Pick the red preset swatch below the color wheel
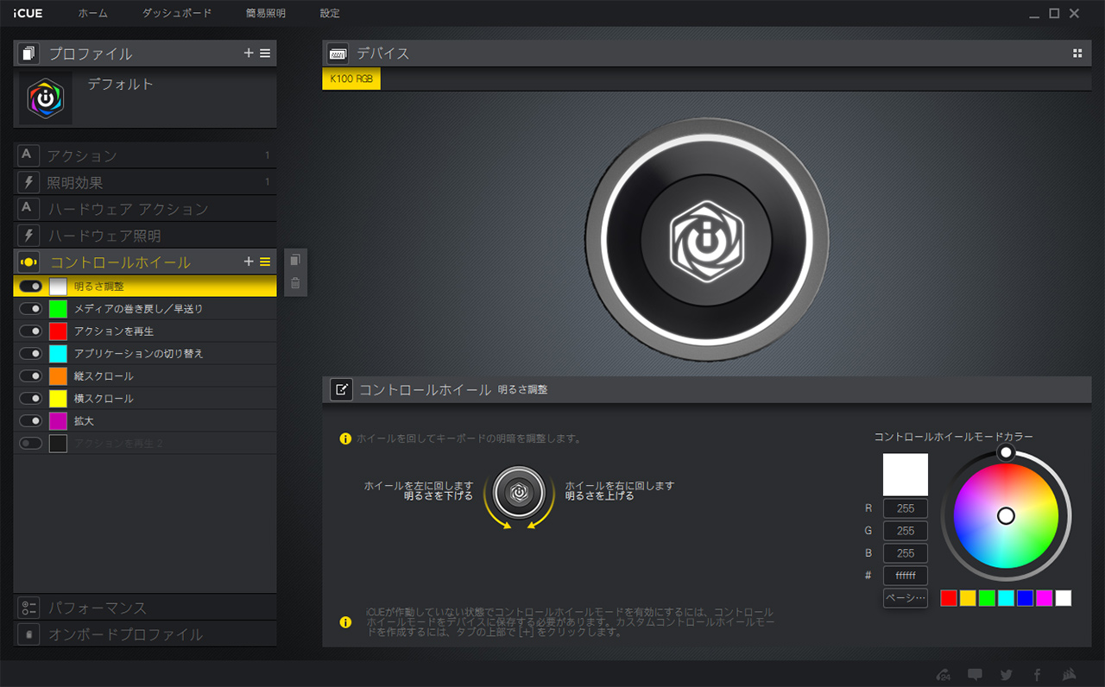1105x687 pixels. pyautogui.click(x=949, y=598)
